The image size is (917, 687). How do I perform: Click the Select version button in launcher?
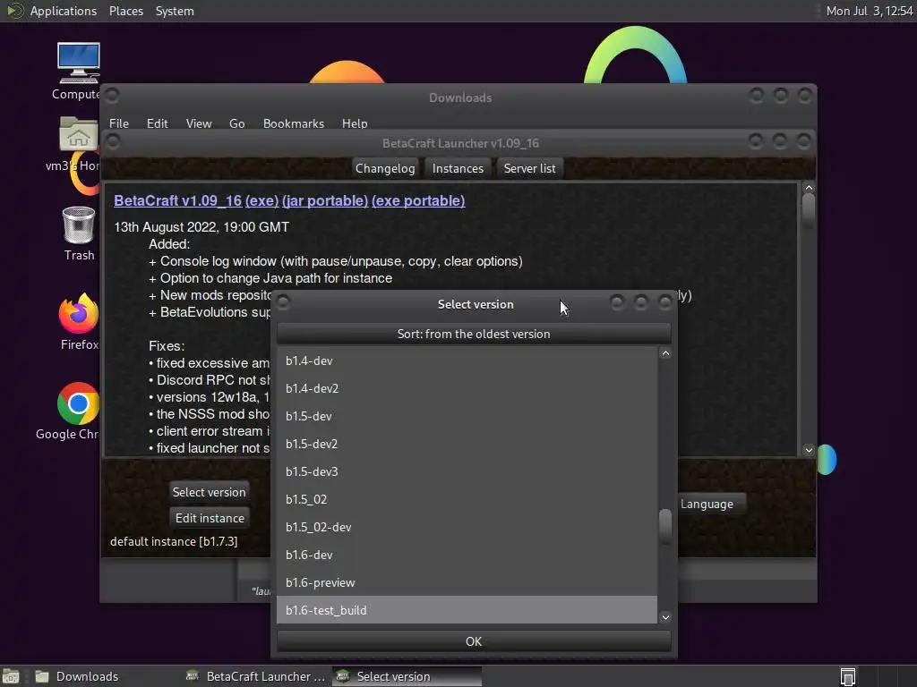click(x=210, y=492)
